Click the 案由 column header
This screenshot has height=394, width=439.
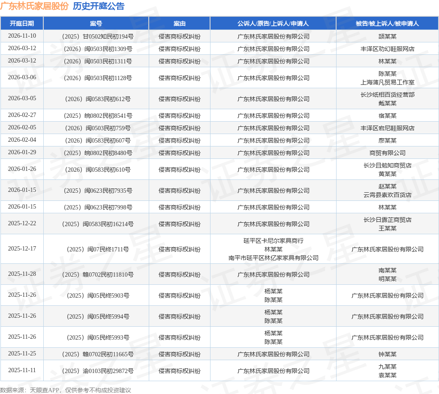point(180,24)
